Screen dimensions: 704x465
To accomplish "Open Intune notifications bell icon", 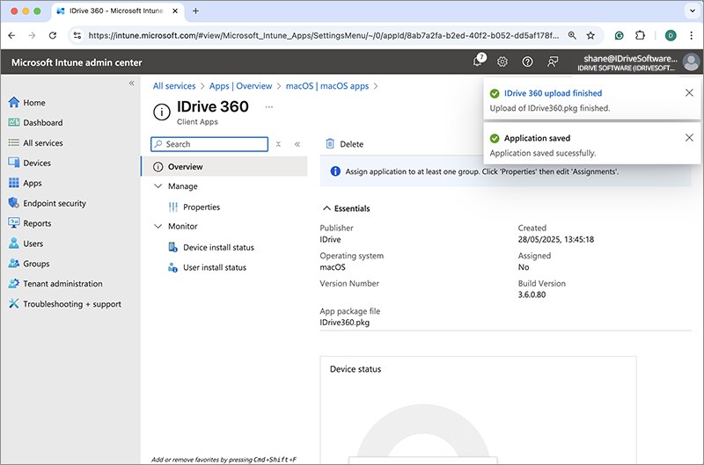I will pyautogui.click(x=478, y=61).
